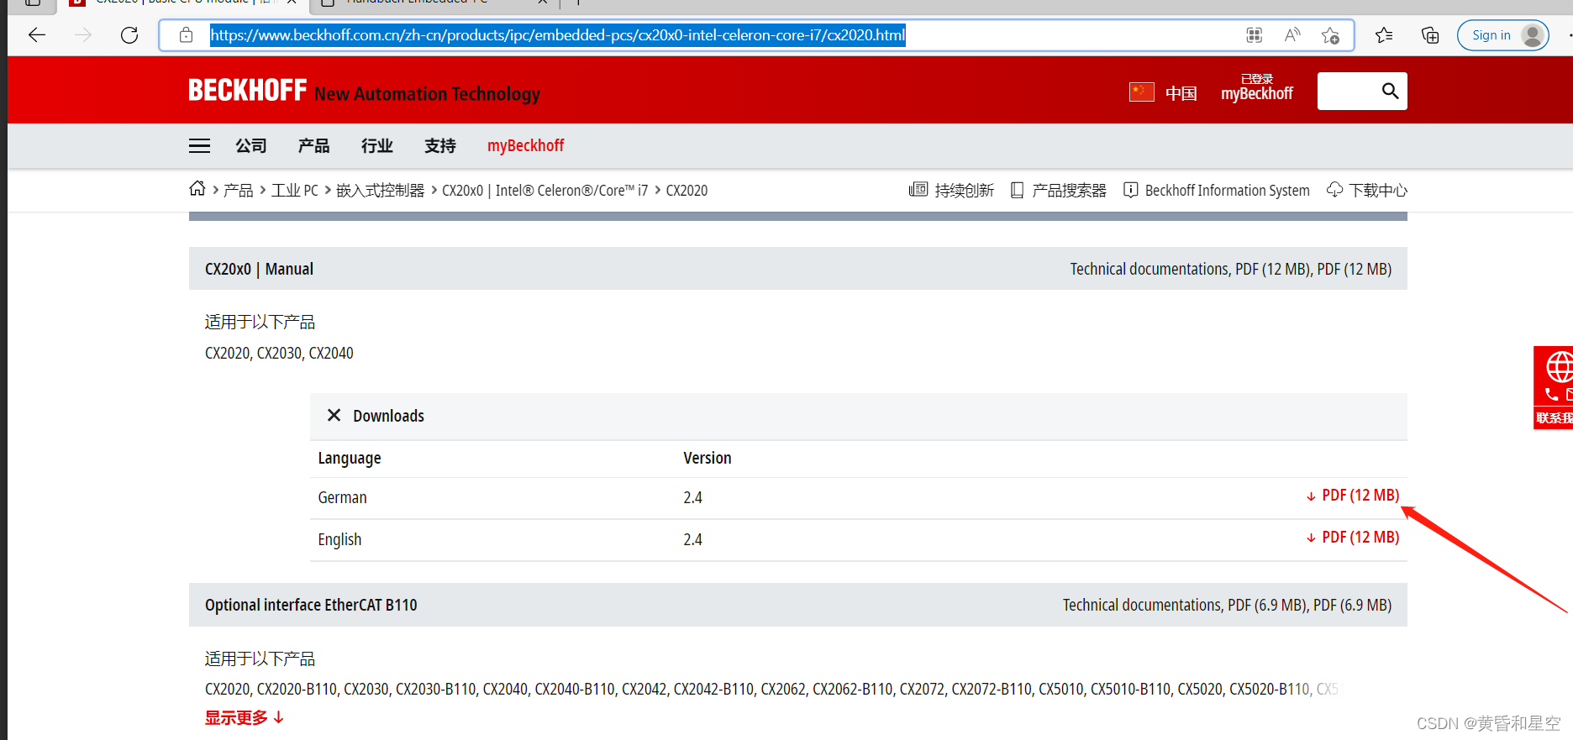Image resolution: width=1573 pixels, height=740 pixels.
Task: Click the Language column header
Action: [350, 458]
